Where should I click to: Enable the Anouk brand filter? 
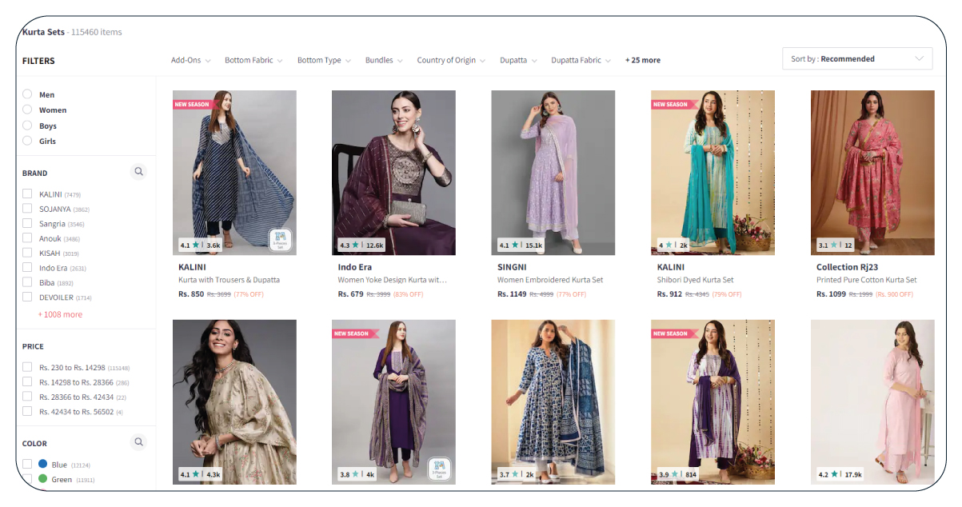[x=27, y=238]
